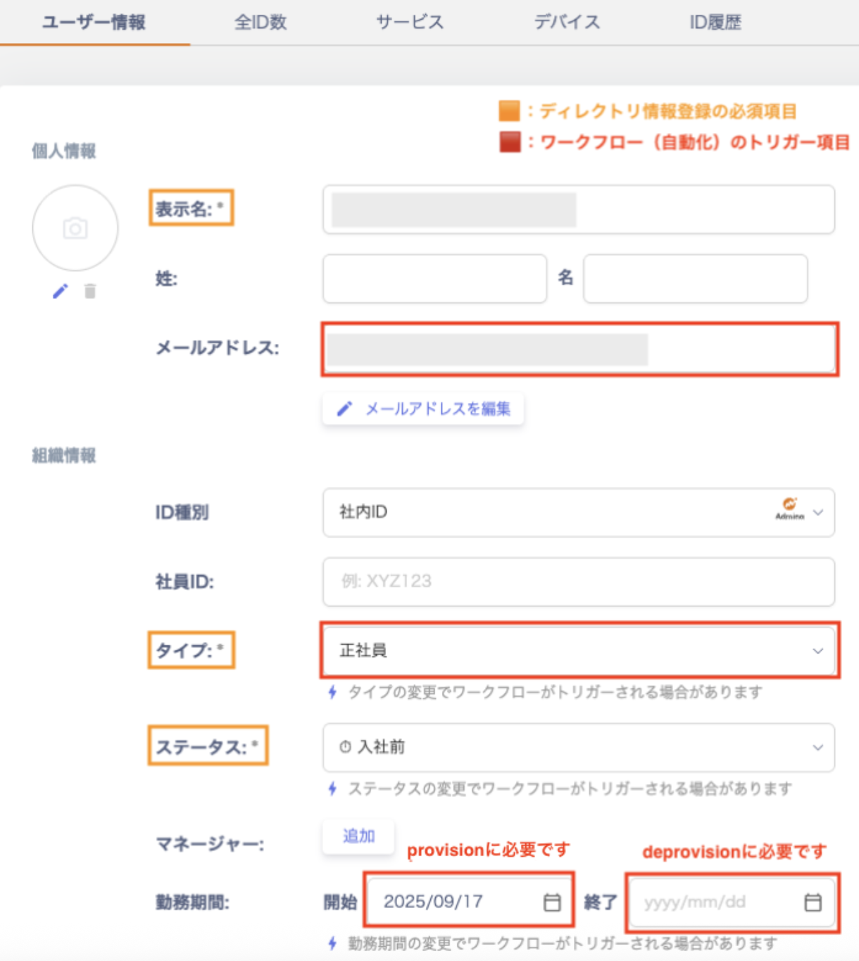This screenshot has width=859, height=961.
Task: Click the trash icon under the avatar
Action: tap(90, 291)
